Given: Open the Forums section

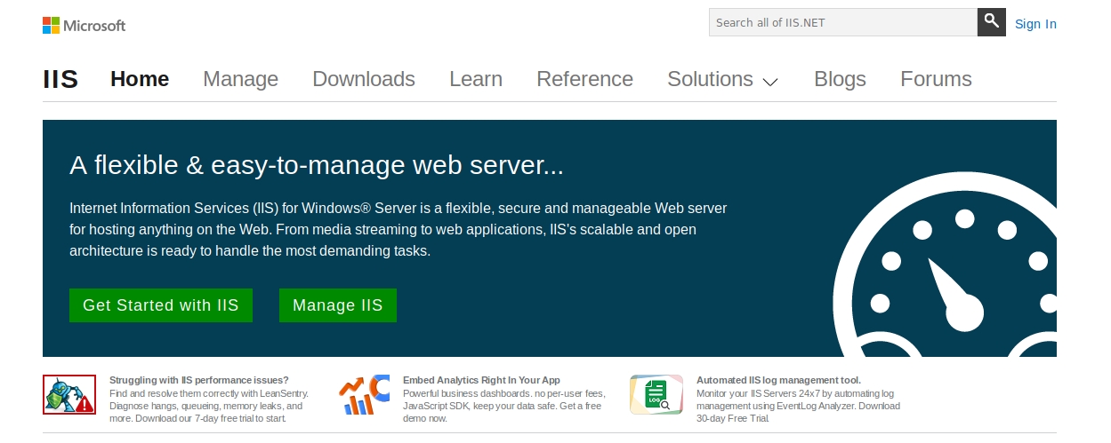Looking at the screenshot, I should [x=936, y=79].
